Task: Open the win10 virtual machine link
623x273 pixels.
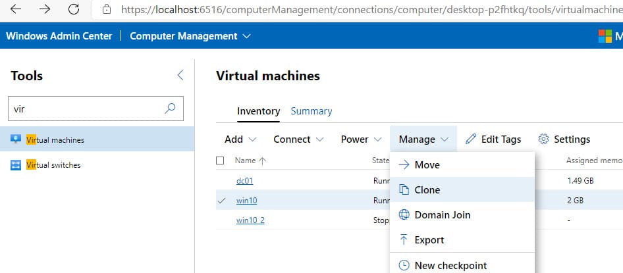Action: [247, 201]
